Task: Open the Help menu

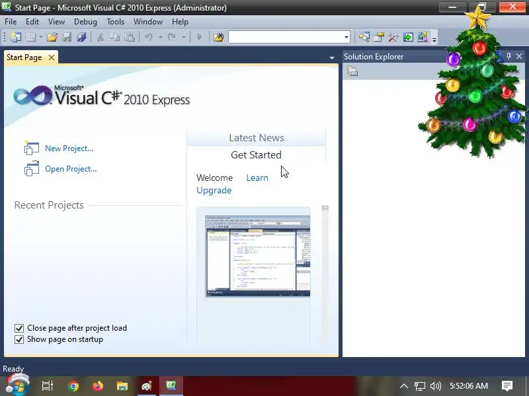Action: (180, 22)
